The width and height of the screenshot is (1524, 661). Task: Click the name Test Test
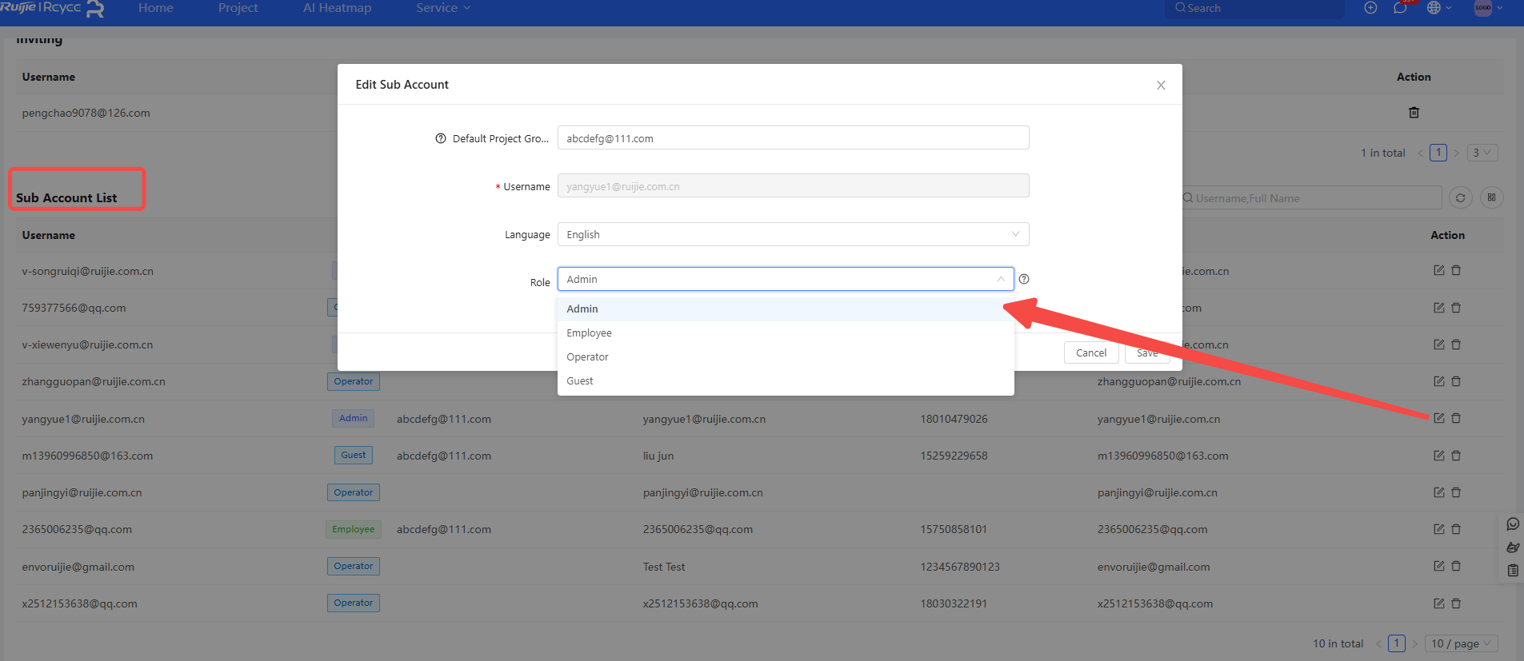(664, 567)
